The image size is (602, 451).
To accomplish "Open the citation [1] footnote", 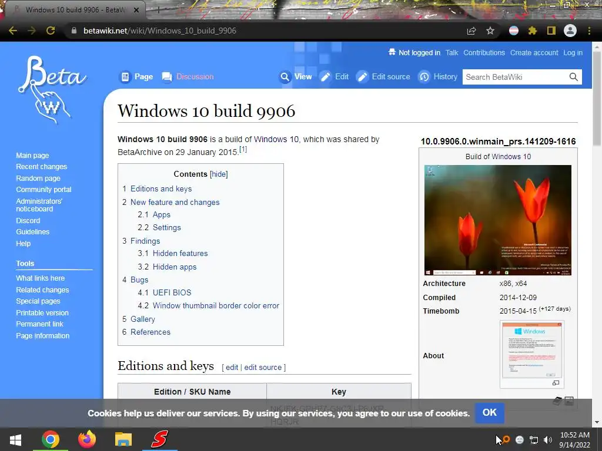I will click(x=243, y=149).
